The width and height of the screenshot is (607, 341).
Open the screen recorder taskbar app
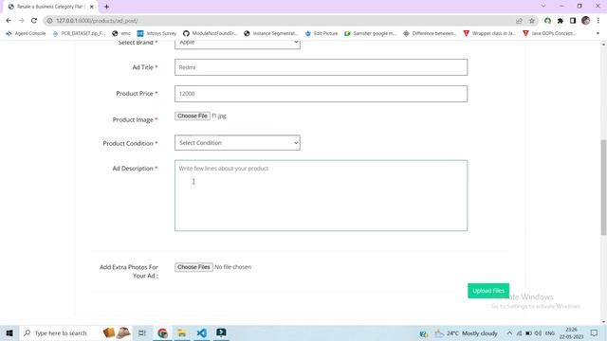[221, 332]
